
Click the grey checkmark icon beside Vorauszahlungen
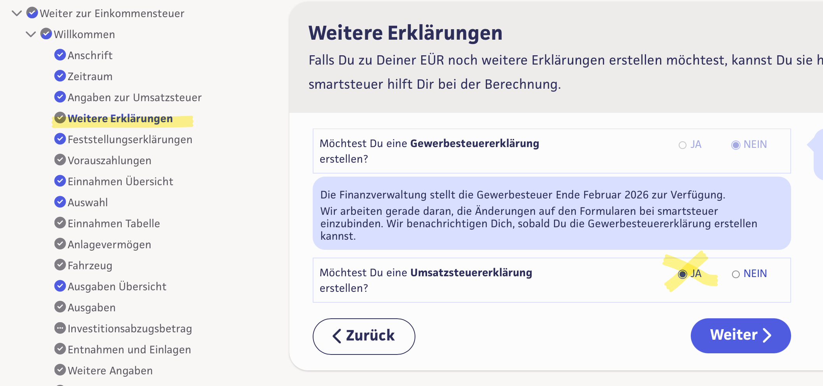[x=60, y=160]
